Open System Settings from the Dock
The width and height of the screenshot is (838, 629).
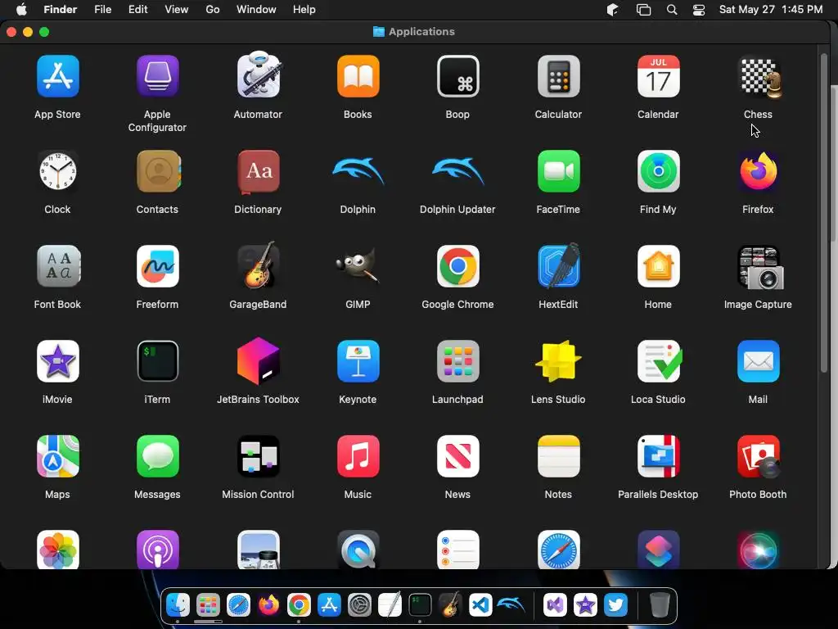pyautogui.click(x=360, y=605)
